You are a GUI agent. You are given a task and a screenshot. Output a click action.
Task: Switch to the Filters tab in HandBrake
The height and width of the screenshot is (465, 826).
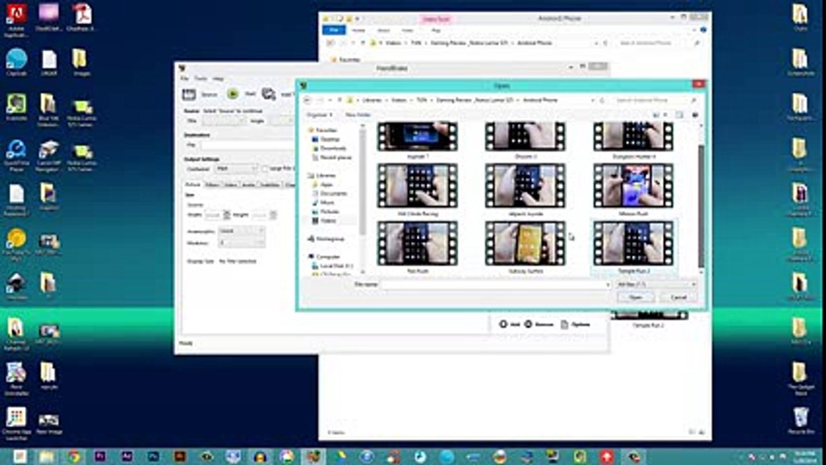pyautogui.click(x=212, y=185)
